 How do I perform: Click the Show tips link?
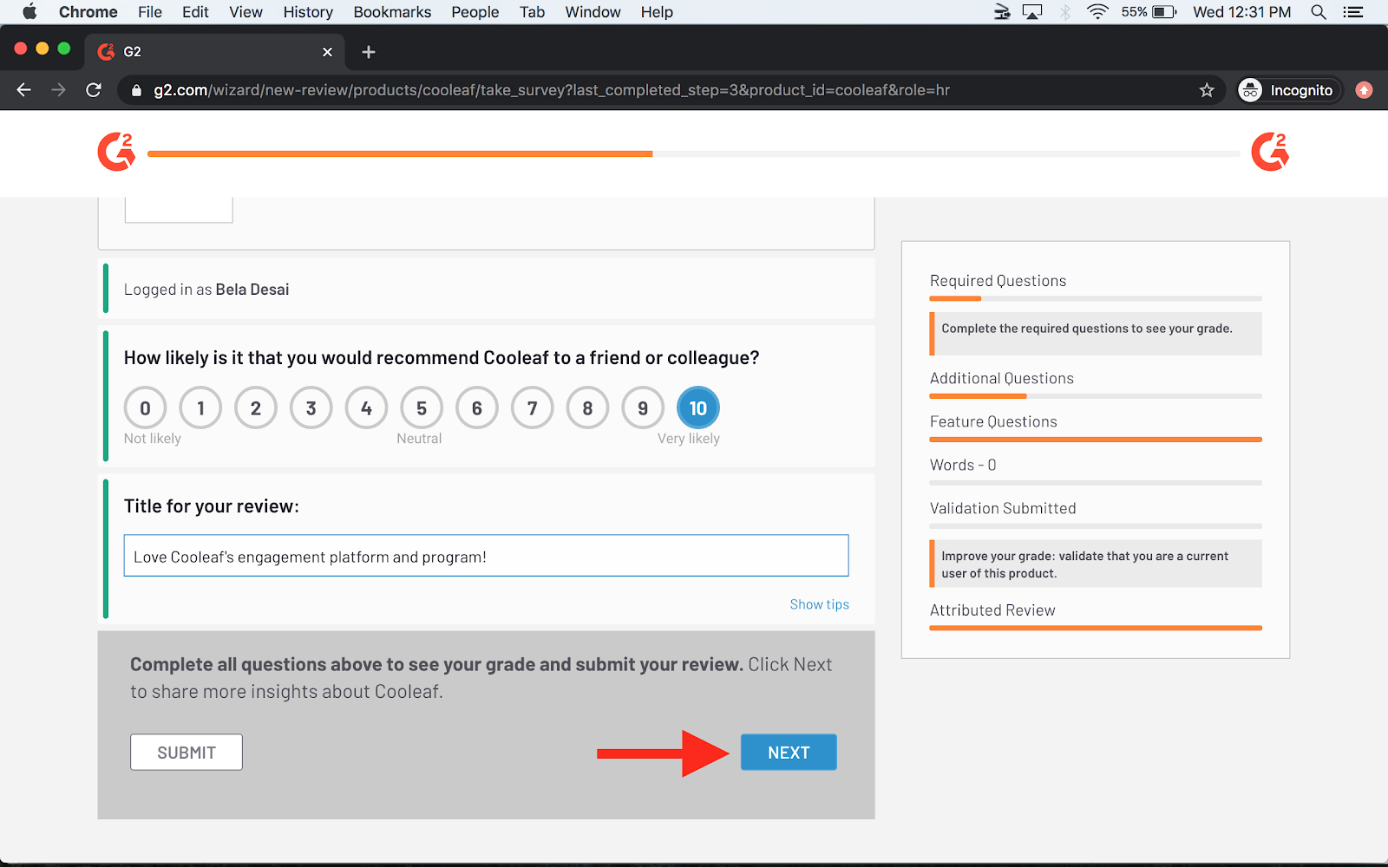[820, 604]
